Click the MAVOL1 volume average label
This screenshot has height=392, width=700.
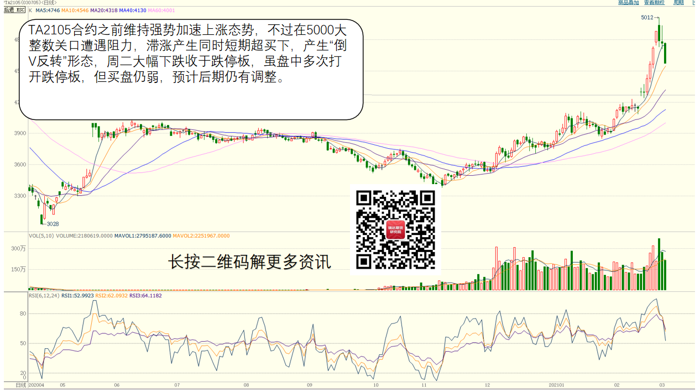tap(143, 236)
